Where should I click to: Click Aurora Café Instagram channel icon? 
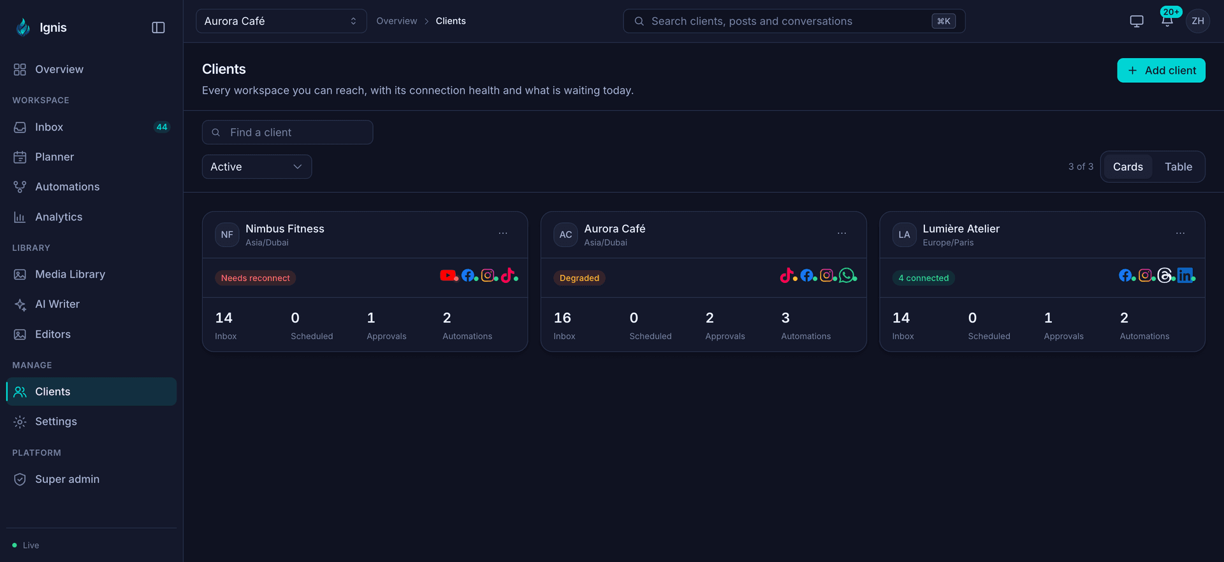coord(827,275)
